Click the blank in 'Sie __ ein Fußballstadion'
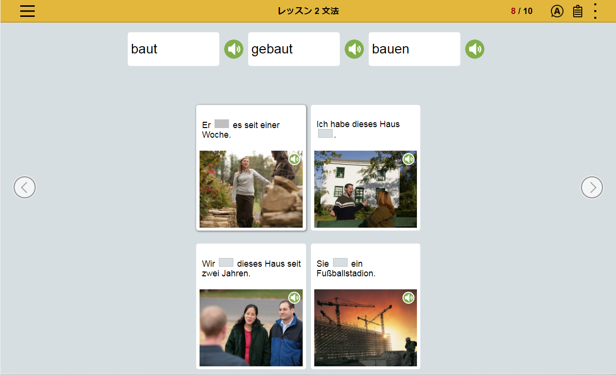 click(340, 263)
